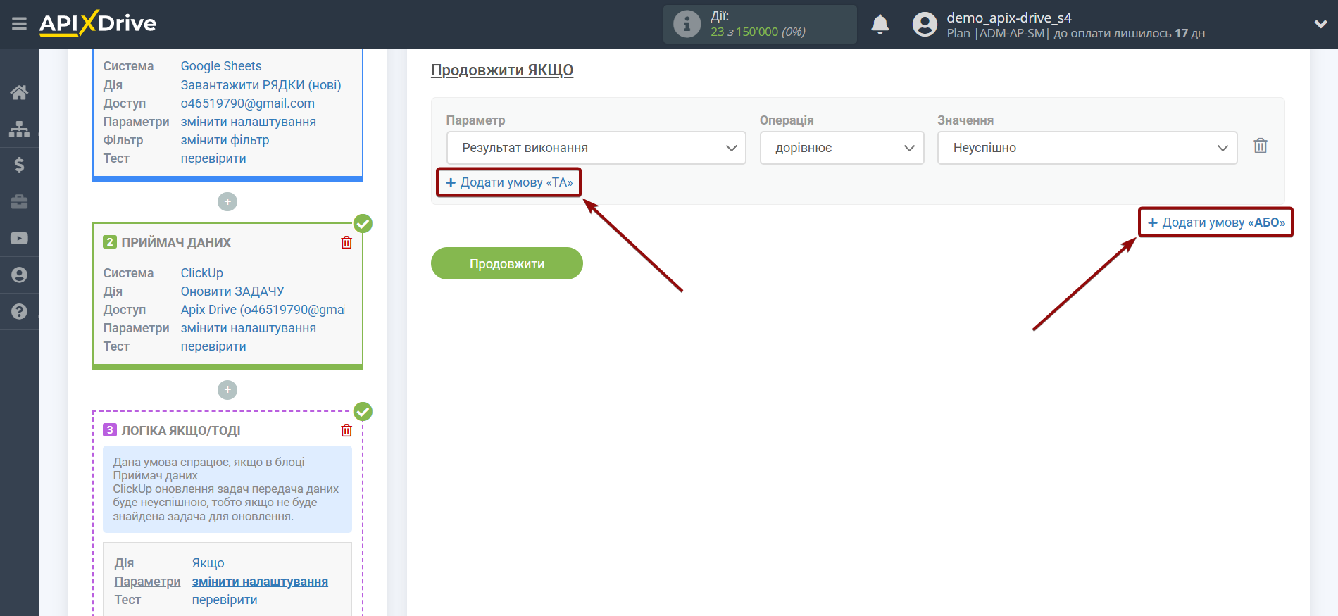Delete the ПРИЙМАЧ ДАНИХ block
This screenshot has height=616, width=1338.
346,242
